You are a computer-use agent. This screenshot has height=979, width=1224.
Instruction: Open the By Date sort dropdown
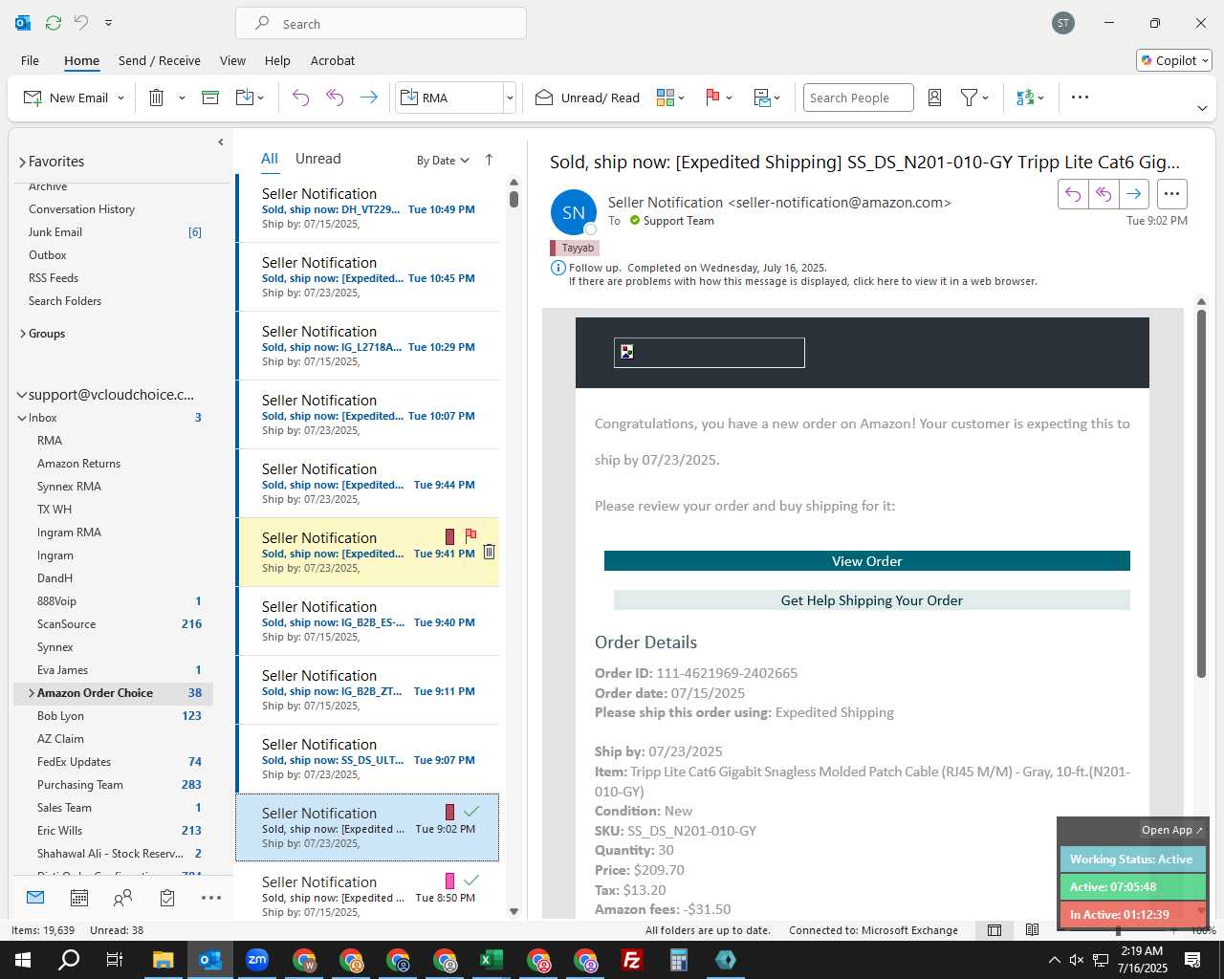(443, 161)
